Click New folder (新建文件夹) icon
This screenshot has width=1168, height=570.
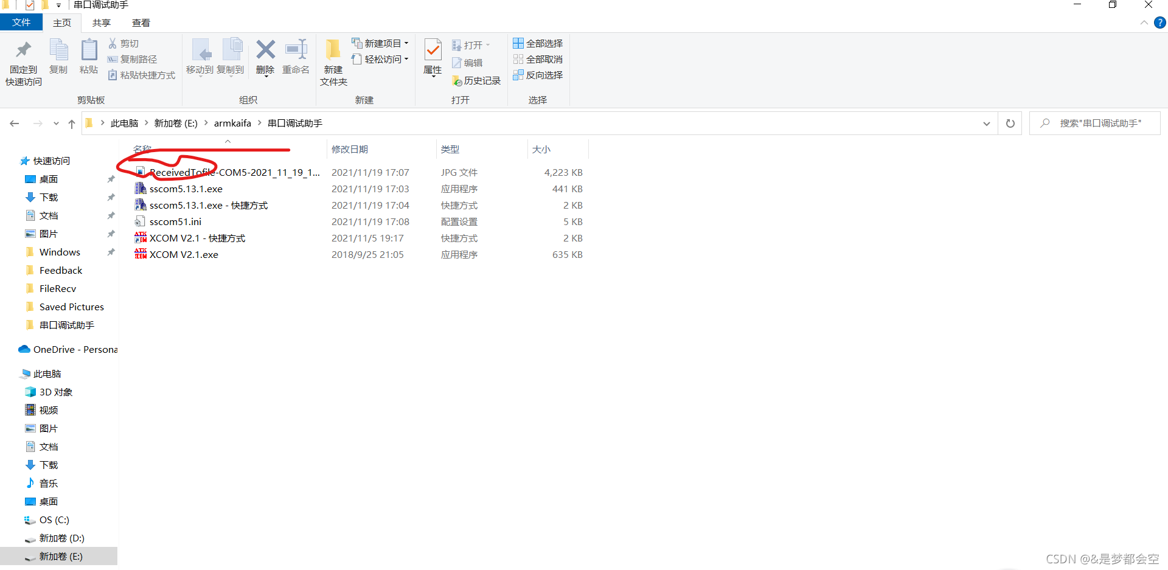point(333,50)
